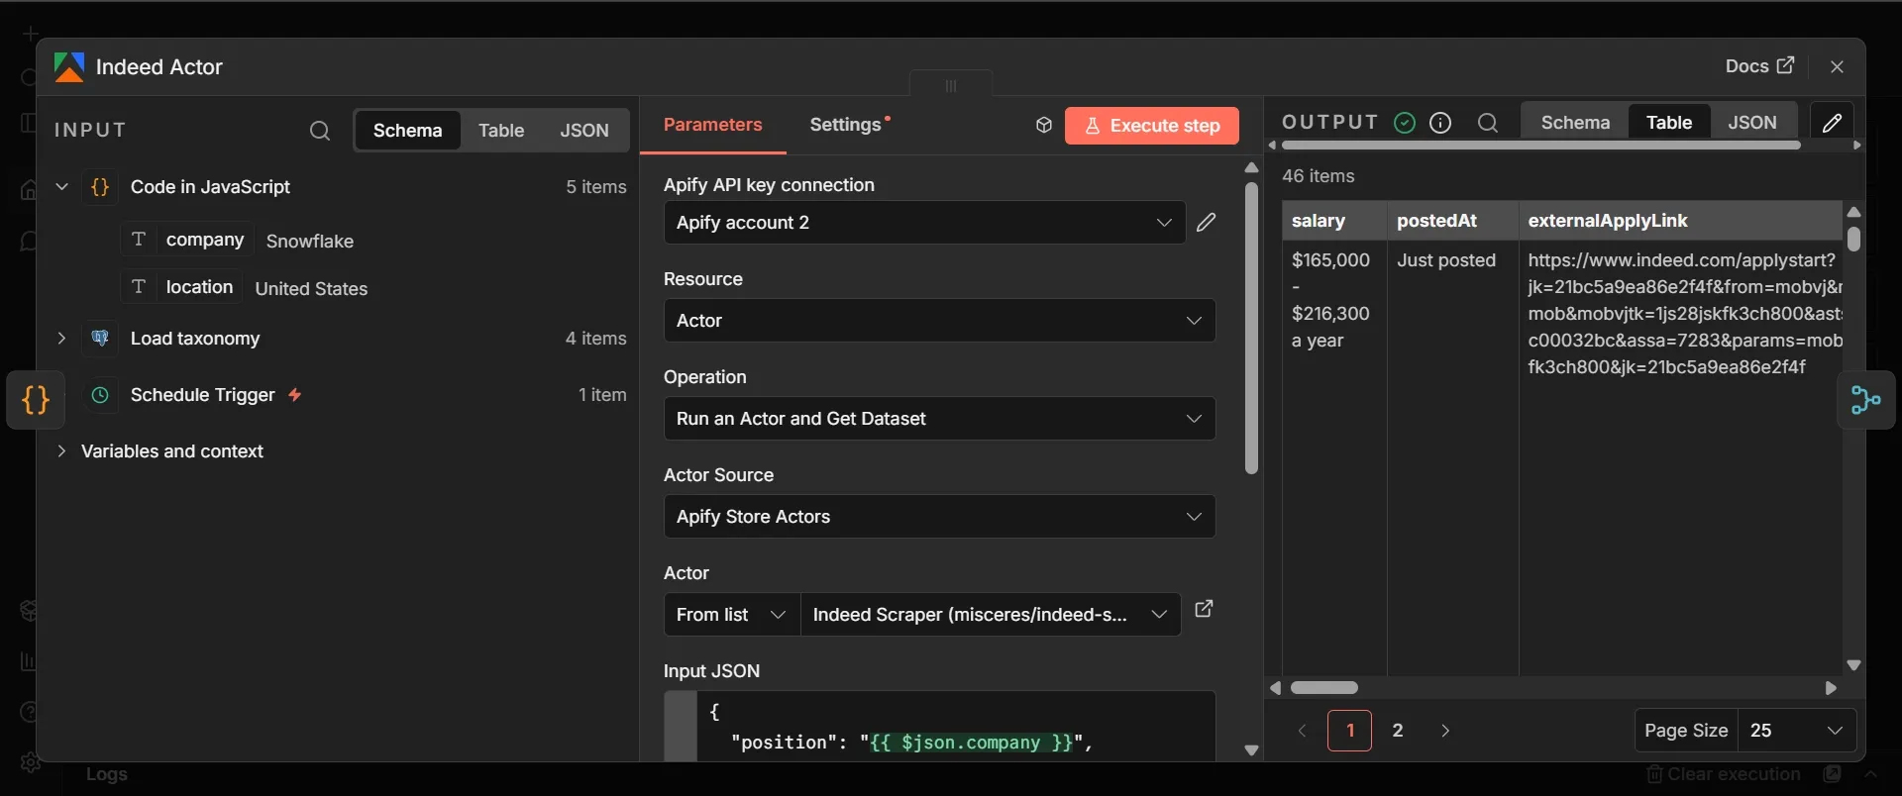Expand the Load taxonomy item

coord(61,339)
